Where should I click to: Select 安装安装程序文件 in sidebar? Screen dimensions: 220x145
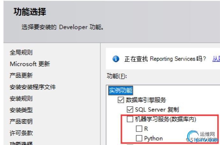coord(33,87)
